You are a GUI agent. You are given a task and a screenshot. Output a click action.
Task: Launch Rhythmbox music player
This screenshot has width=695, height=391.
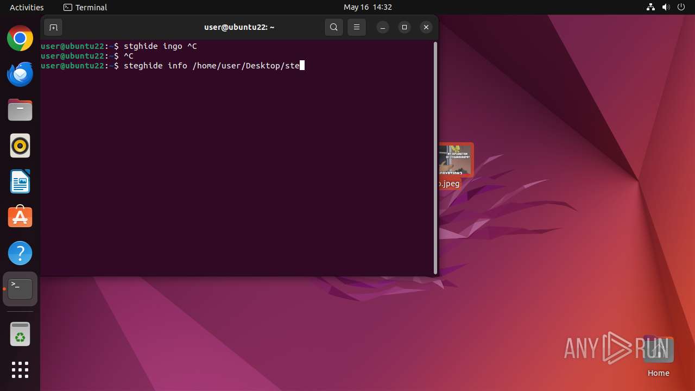[20, 146]
